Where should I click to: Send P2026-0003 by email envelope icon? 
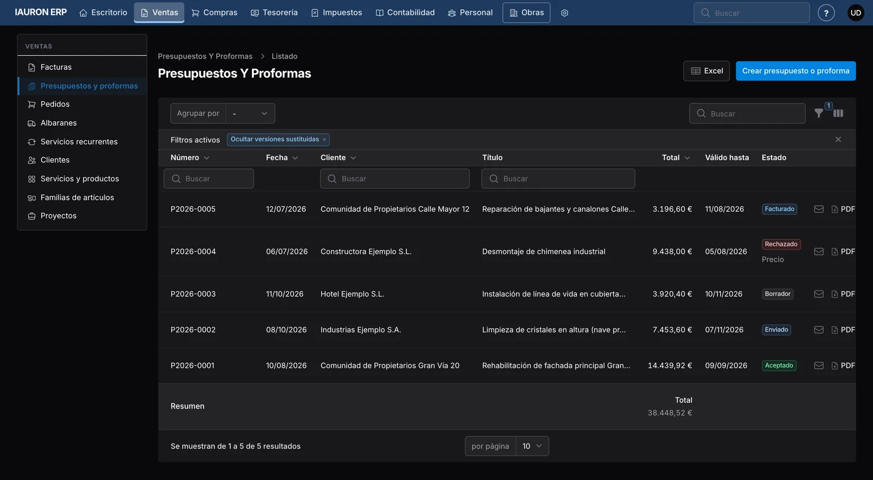point(819,294)
